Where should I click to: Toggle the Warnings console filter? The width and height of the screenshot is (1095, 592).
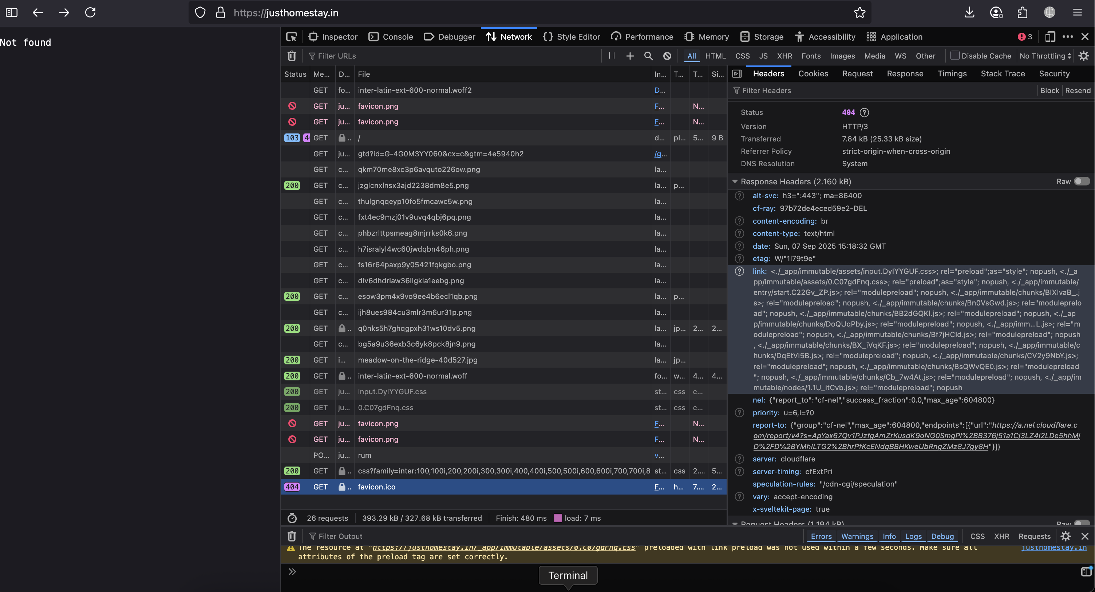click(857, 536)
